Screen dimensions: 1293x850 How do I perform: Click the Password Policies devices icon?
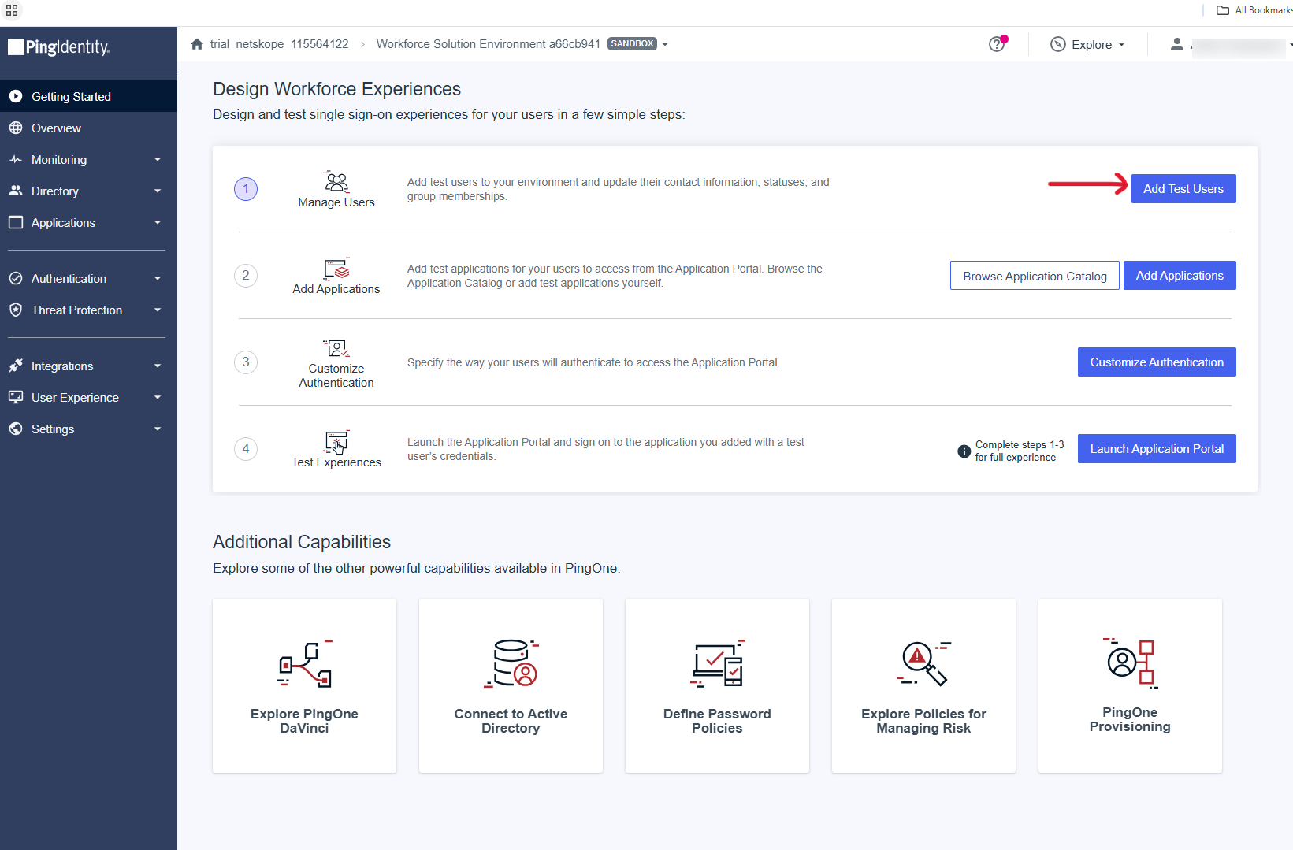pos(718,664)
